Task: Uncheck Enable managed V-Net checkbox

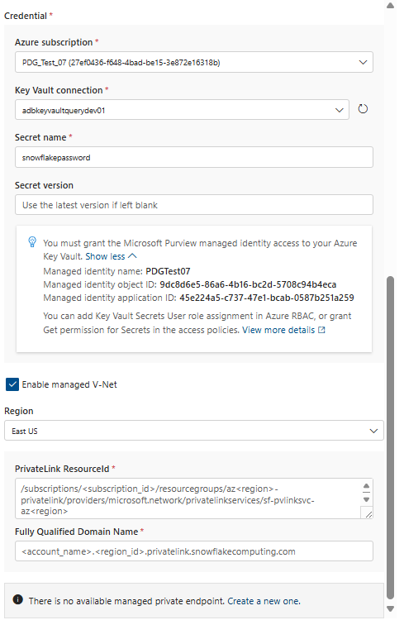Action: click(12, 384)
